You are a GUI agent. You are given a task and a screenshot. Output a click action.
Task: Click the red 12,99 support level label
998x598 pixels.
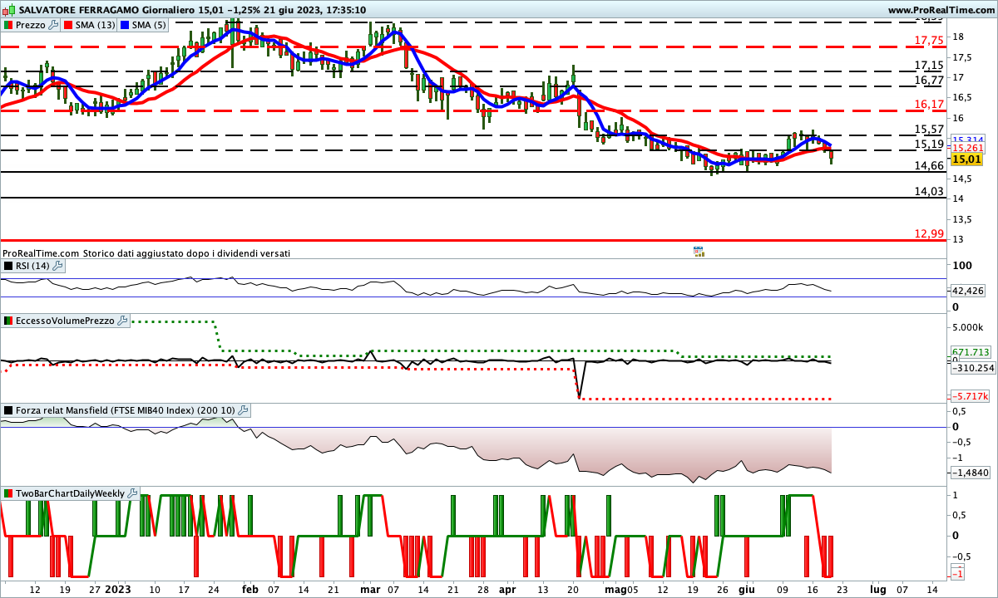pos(928,233)
